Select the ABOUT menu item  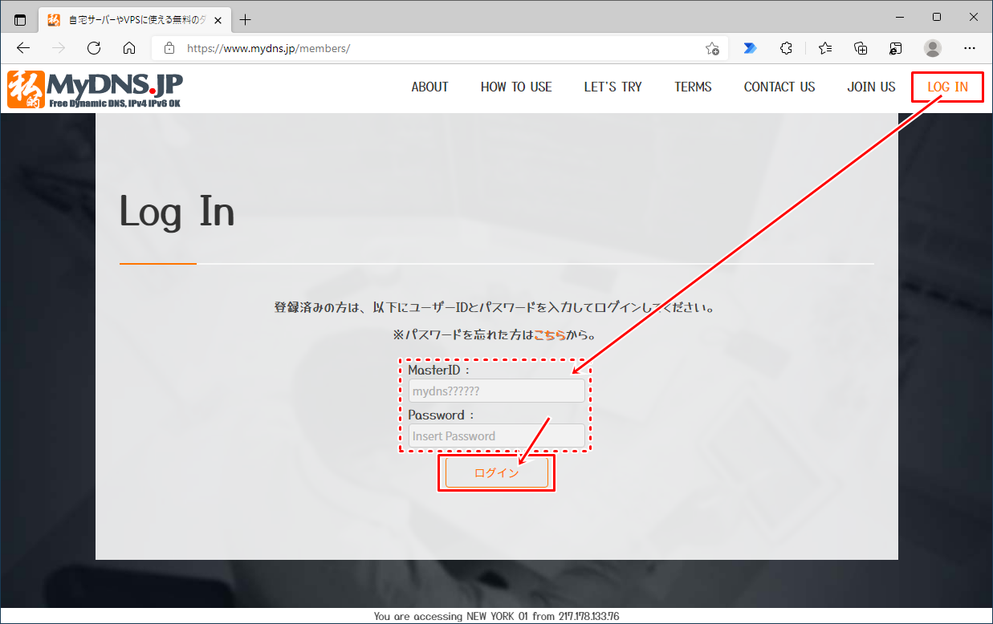pyautogui.click(x=429, y=87)
